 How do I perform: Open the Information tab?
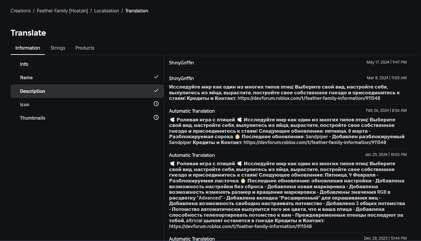pos(27,48)
